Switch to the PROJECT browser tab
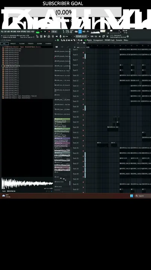 click(x=13, y=43)
